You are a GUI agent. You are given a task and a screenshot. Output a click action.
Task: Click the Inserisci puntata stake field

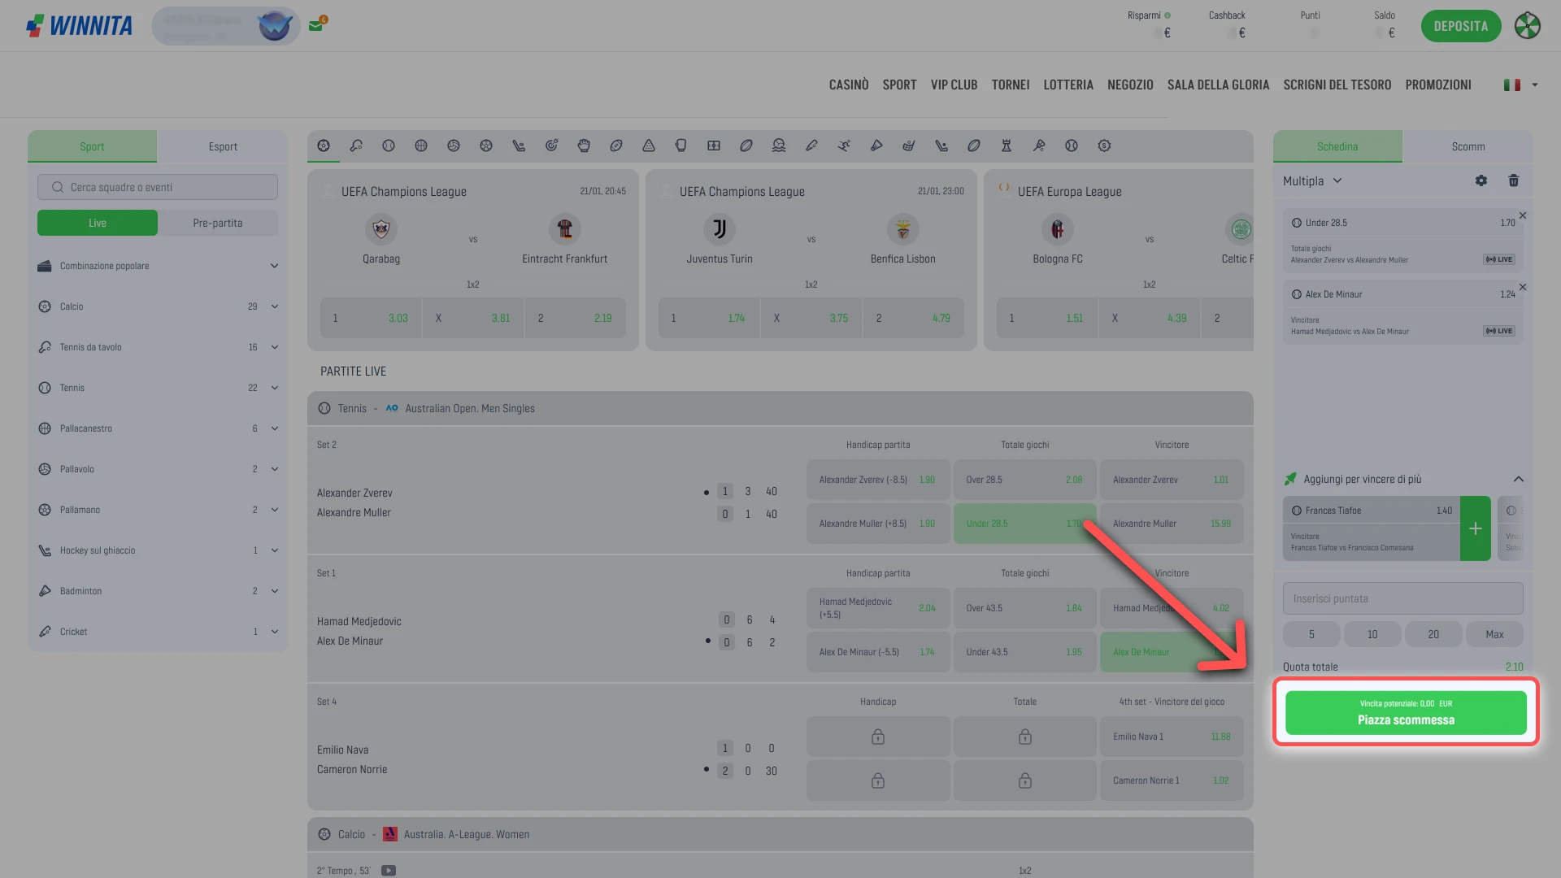1402,598
